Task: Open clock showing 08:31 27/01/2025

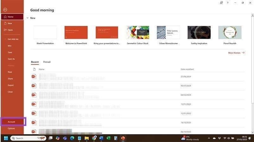Action: click(242, 138)
